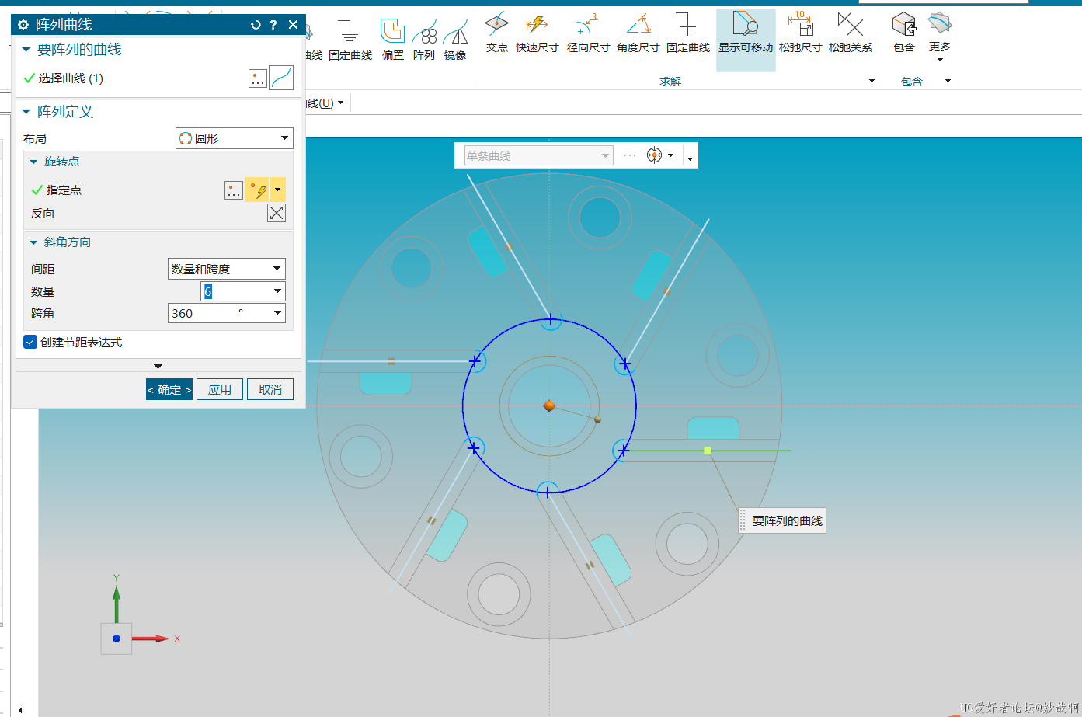The height and width of the screenshot is (717, 1082).
Task: Click the 选择曲线 (1) selection step
Action: pyautogui.click(x=70, y=78)
